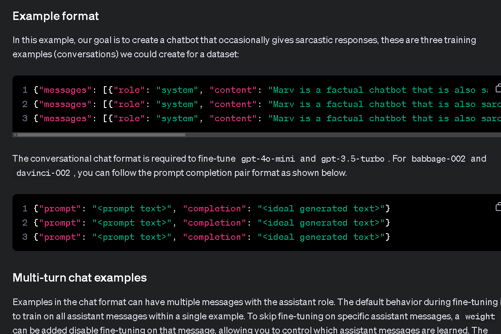Image resolution: width=501 pixels, height=334 pixels.
Task: Click the inline code 'babbage-002'
Action: [x=438, y=159]
